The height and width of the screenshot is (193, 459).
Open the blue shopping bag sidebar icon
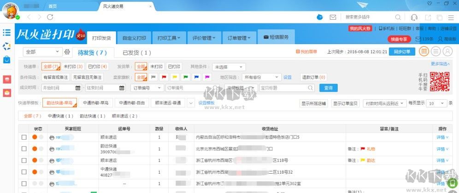point(7,60)
